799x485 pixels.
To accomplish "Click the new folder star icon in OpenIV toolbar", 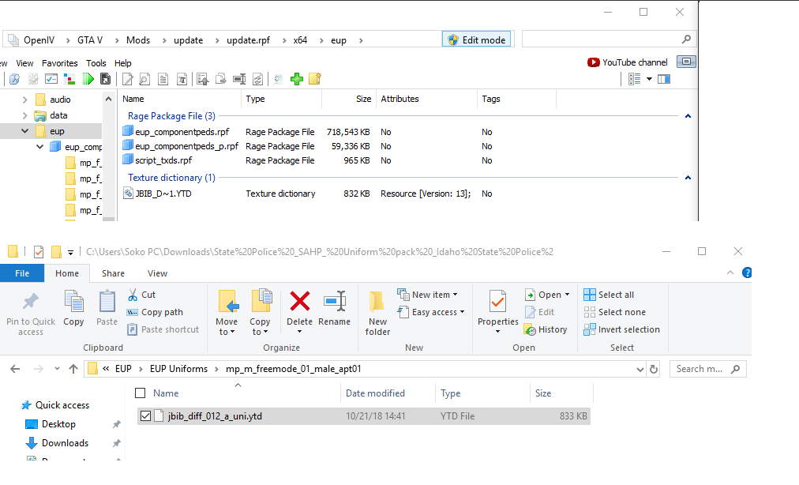I will pos(315,79).
